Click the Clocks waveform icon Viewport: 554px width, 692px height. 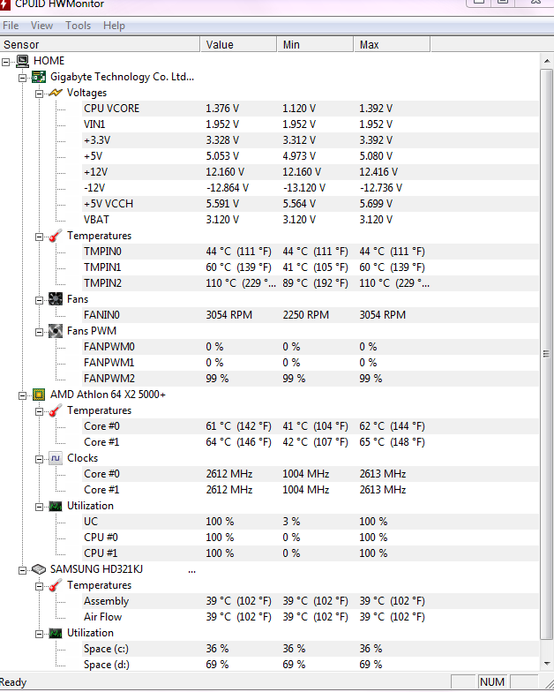55,458
